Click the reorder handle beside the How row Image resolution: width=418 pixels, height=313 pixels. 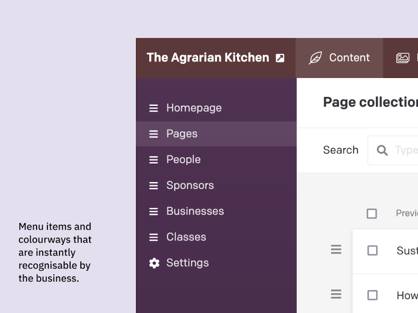(336, 294)
